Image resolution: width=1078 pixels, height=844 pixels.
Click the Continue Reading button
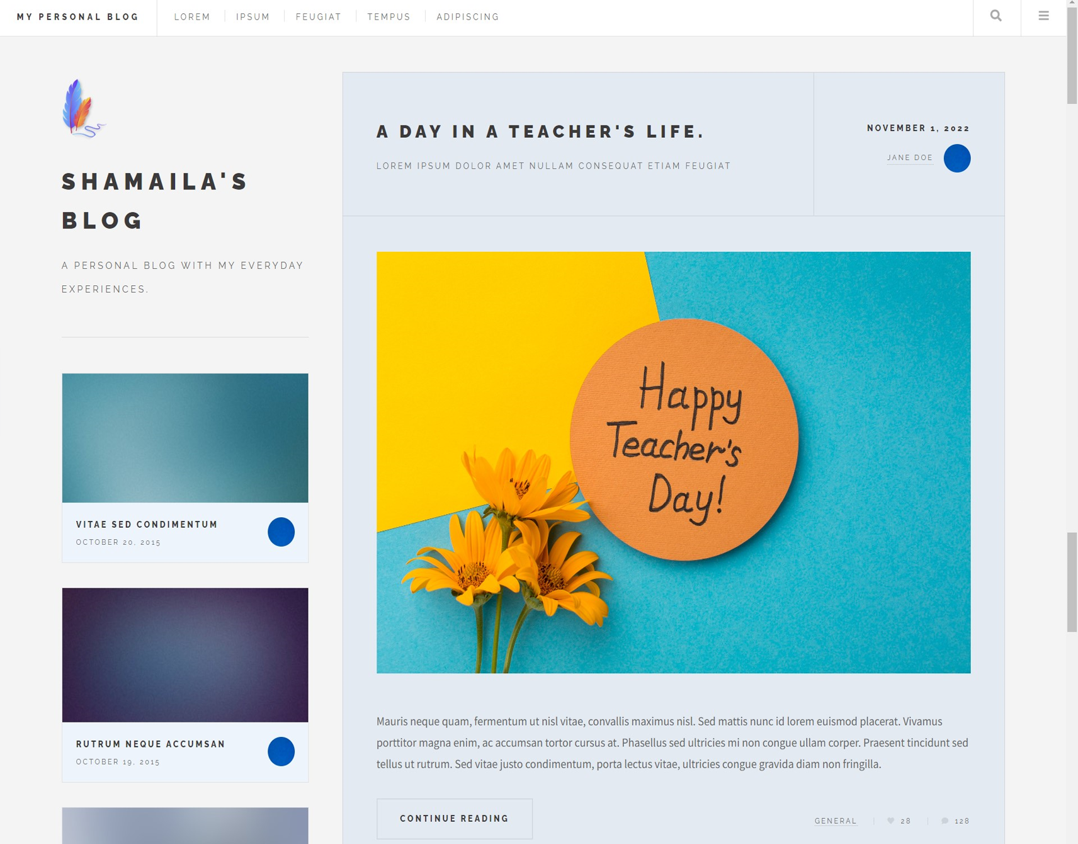(454, 818)
